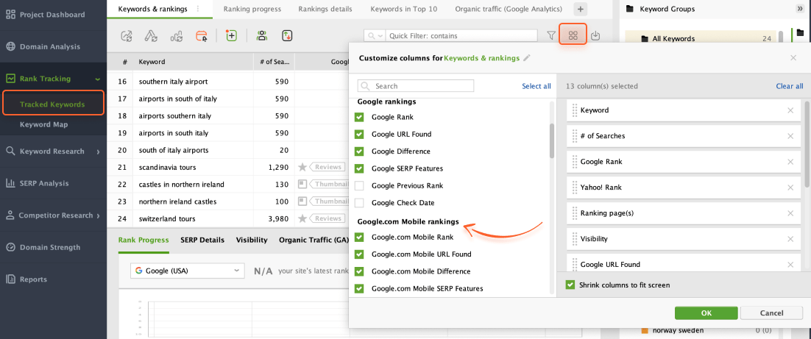Image resolution: width=811 pixels, height=339 pixels.
Task: Uncheck Google.com Mobile SERP Features checkbox
Action: click(x=359, y=289)
